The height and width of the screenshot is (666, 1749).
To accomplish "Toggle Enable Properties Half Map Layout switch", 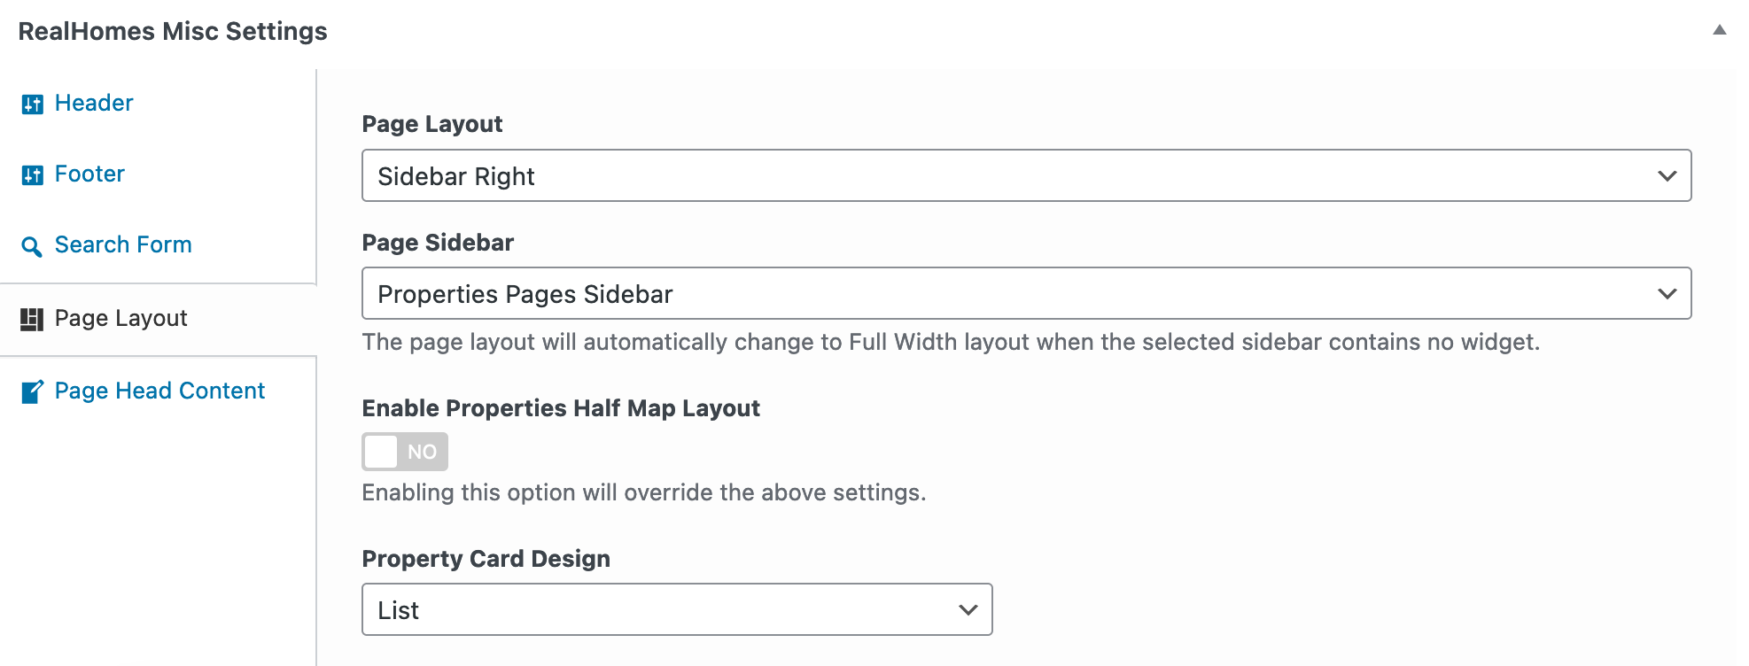I will tap(405, 452).
